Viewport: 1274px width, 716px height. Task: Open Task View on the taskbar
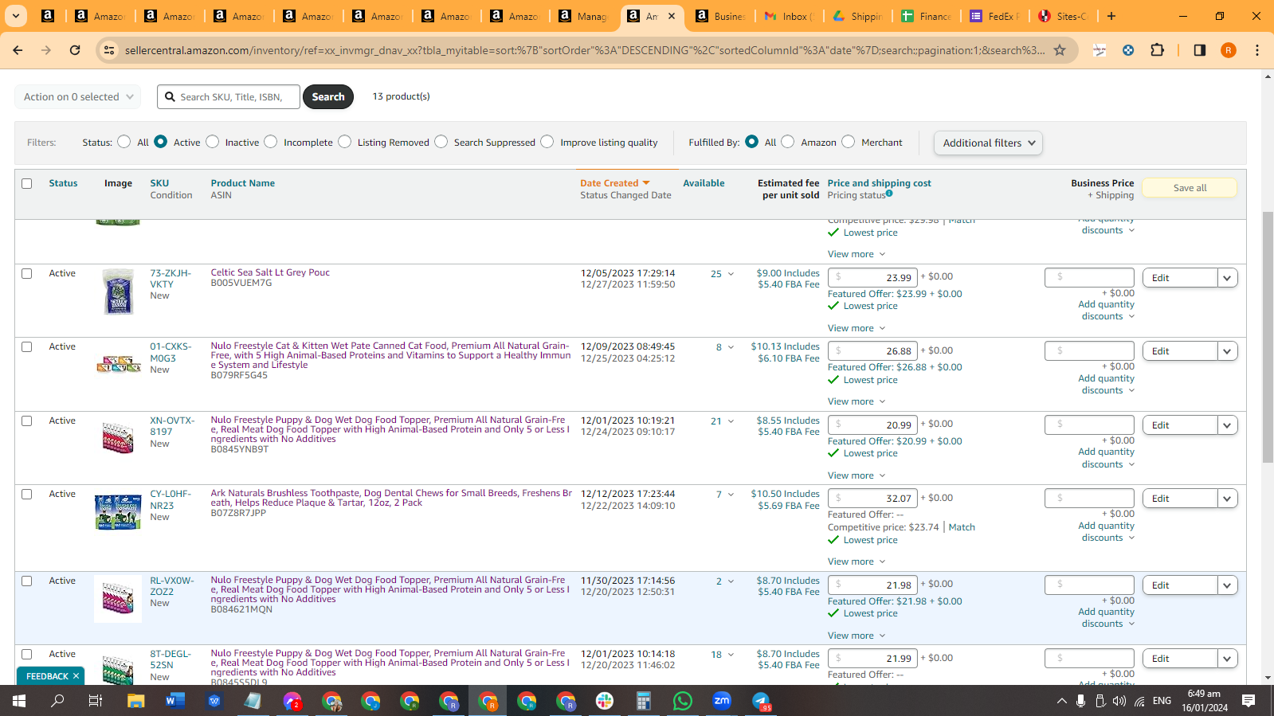[95, 701]
